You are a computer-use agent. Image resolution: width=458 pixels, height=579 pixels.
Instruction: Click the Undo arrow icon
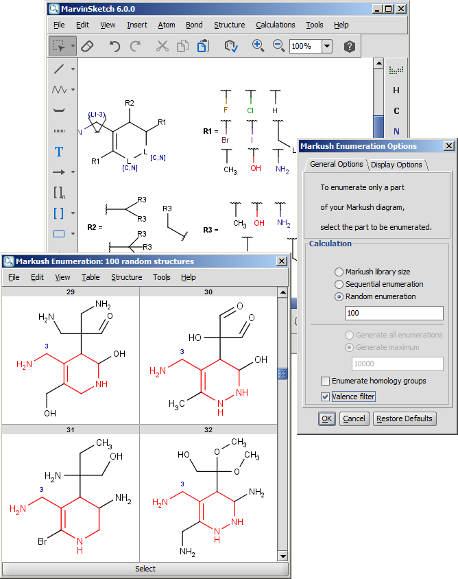coord(115,46)
